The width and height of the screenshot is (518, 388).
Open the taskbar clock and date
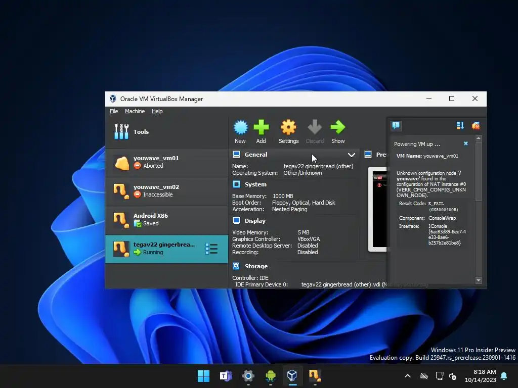pyautogui.click(x=481, y=376)
